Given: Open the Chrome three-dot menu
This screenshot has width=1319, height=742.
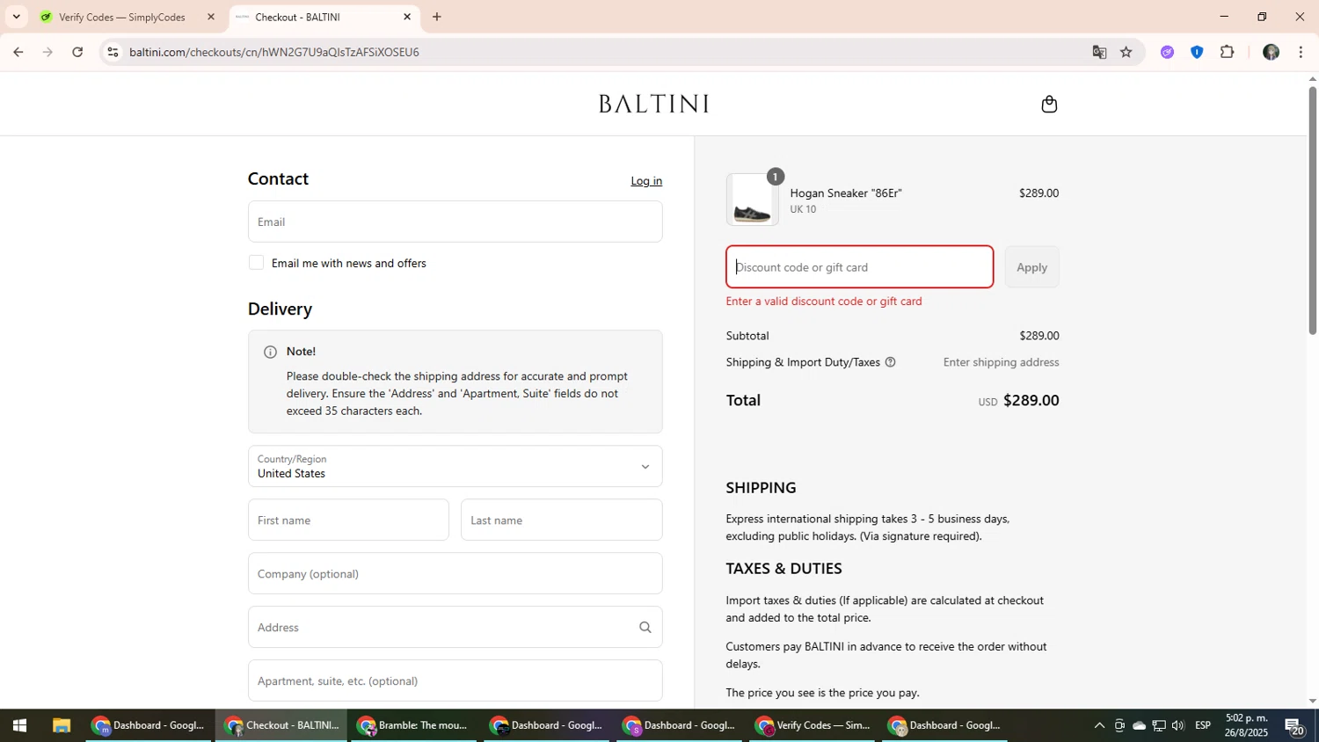Looking at the screenshot, I should tap(1301, 52).
